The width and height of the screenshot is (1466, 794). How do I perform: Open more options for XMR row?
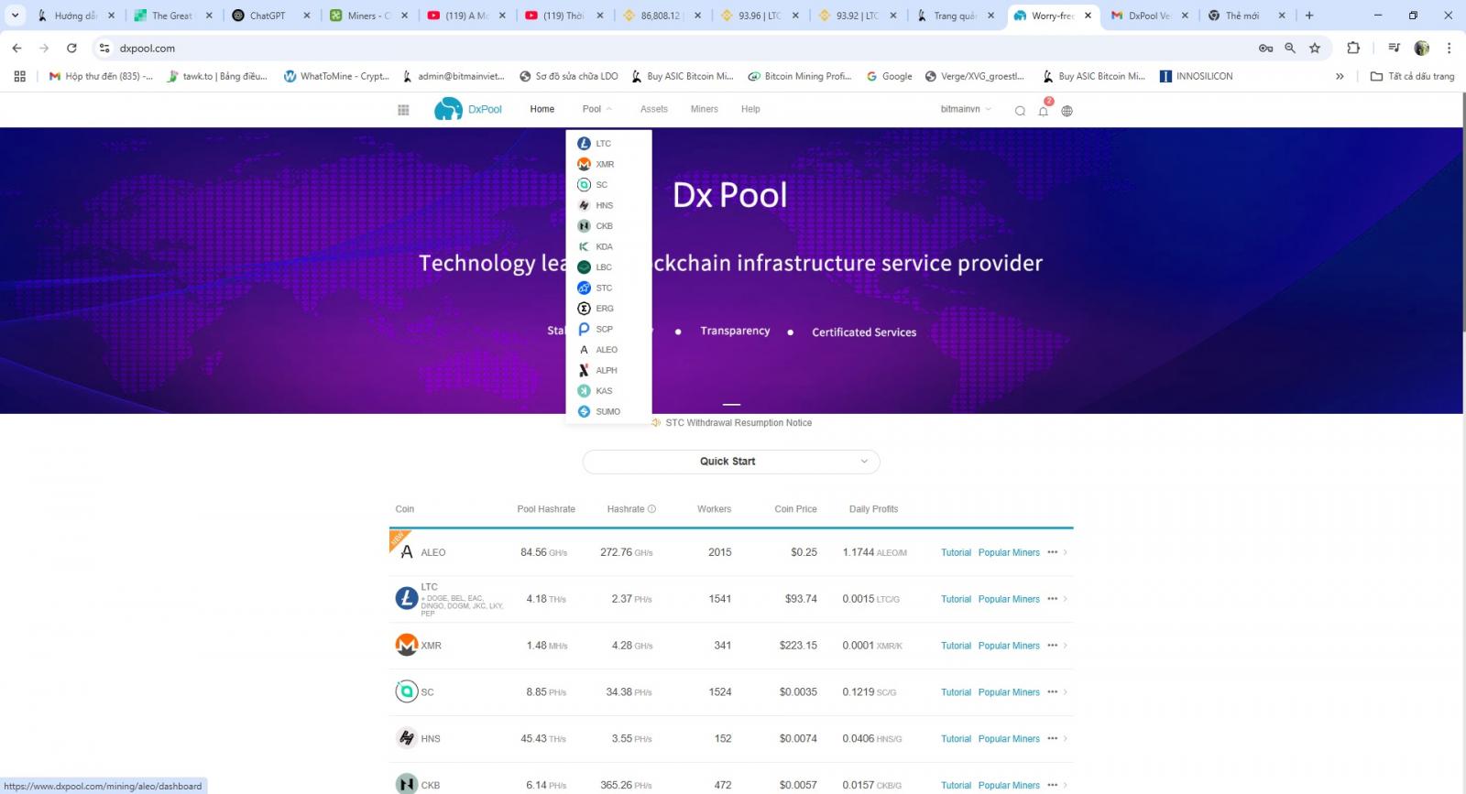tap(1053, 646)
